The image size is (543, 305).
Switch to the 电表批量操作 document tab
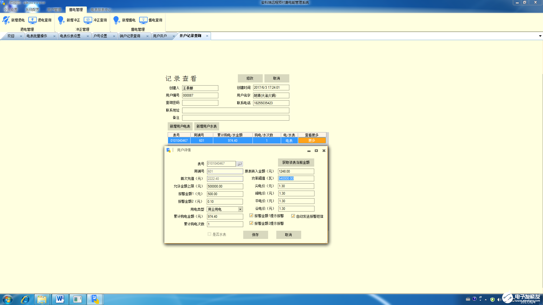point(37,36)
